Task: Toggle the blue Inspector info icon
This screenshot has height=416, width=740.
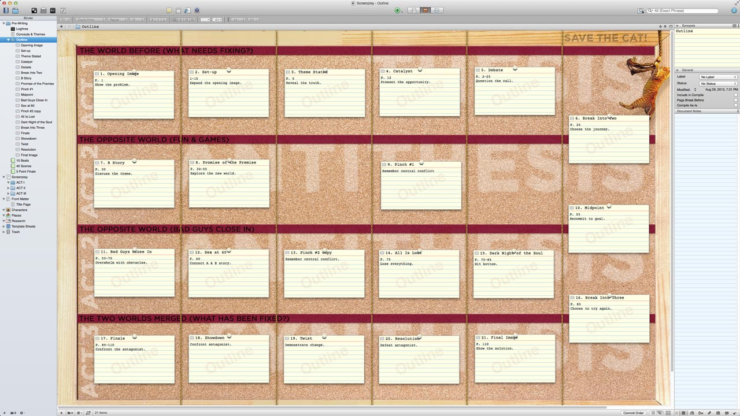Action: pos(734,10)
